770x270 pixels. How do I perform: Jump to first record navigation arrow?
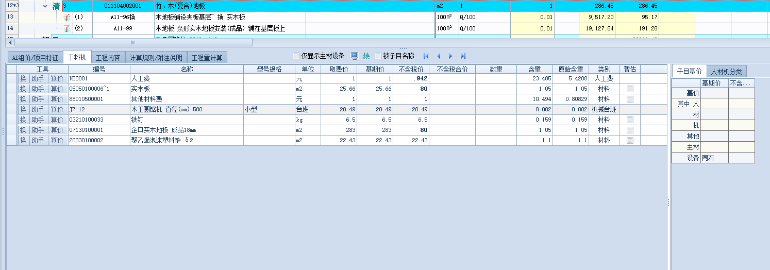(426, 56)
